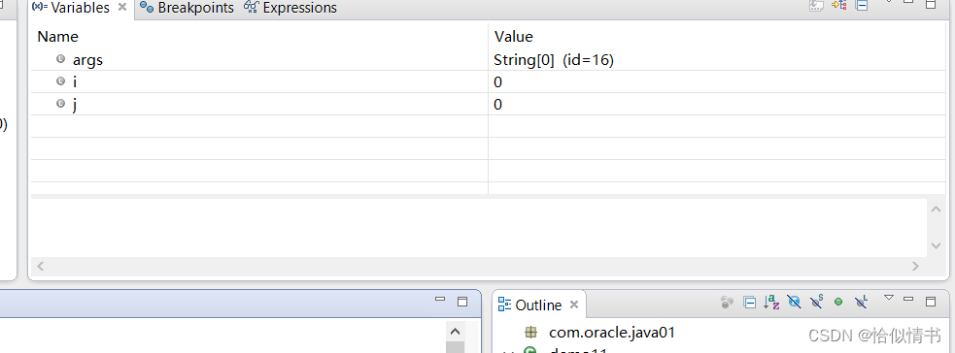This screenshot has width=955, height=353.
Task: Click Focus on Active Task icon
Action: [x=728, y=302]
